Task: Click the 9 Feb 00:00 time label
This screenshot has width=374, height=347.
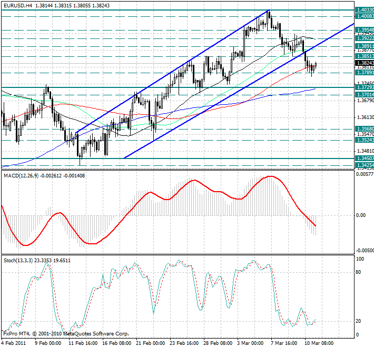Action: (48, 343)
